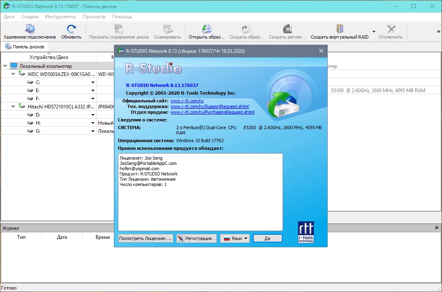Click the Регистрация button
The width and height of the screenshot is (442, 292).
[x=197, y=238]
